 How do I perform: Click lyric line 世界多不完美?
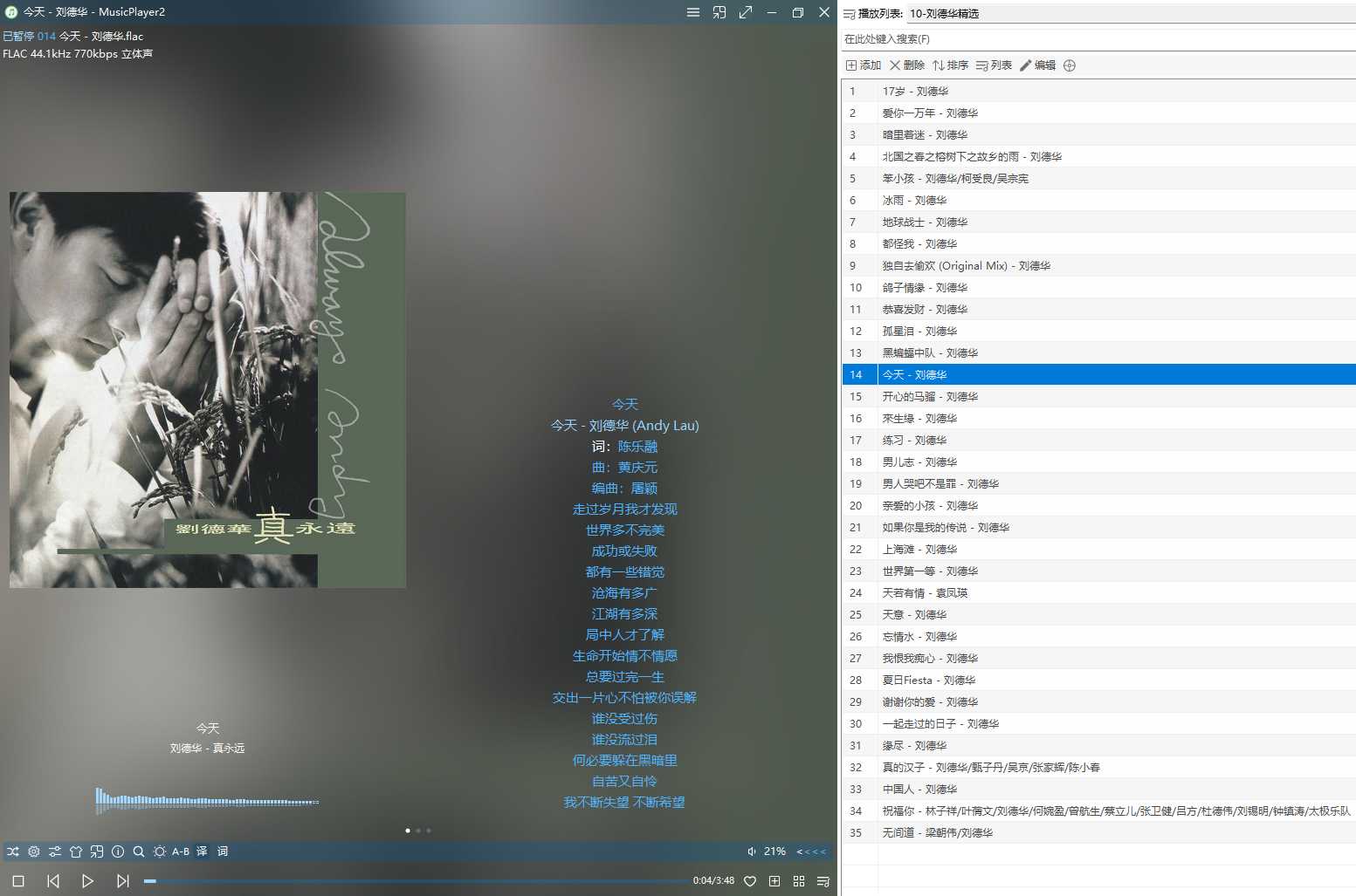point(624,530)
